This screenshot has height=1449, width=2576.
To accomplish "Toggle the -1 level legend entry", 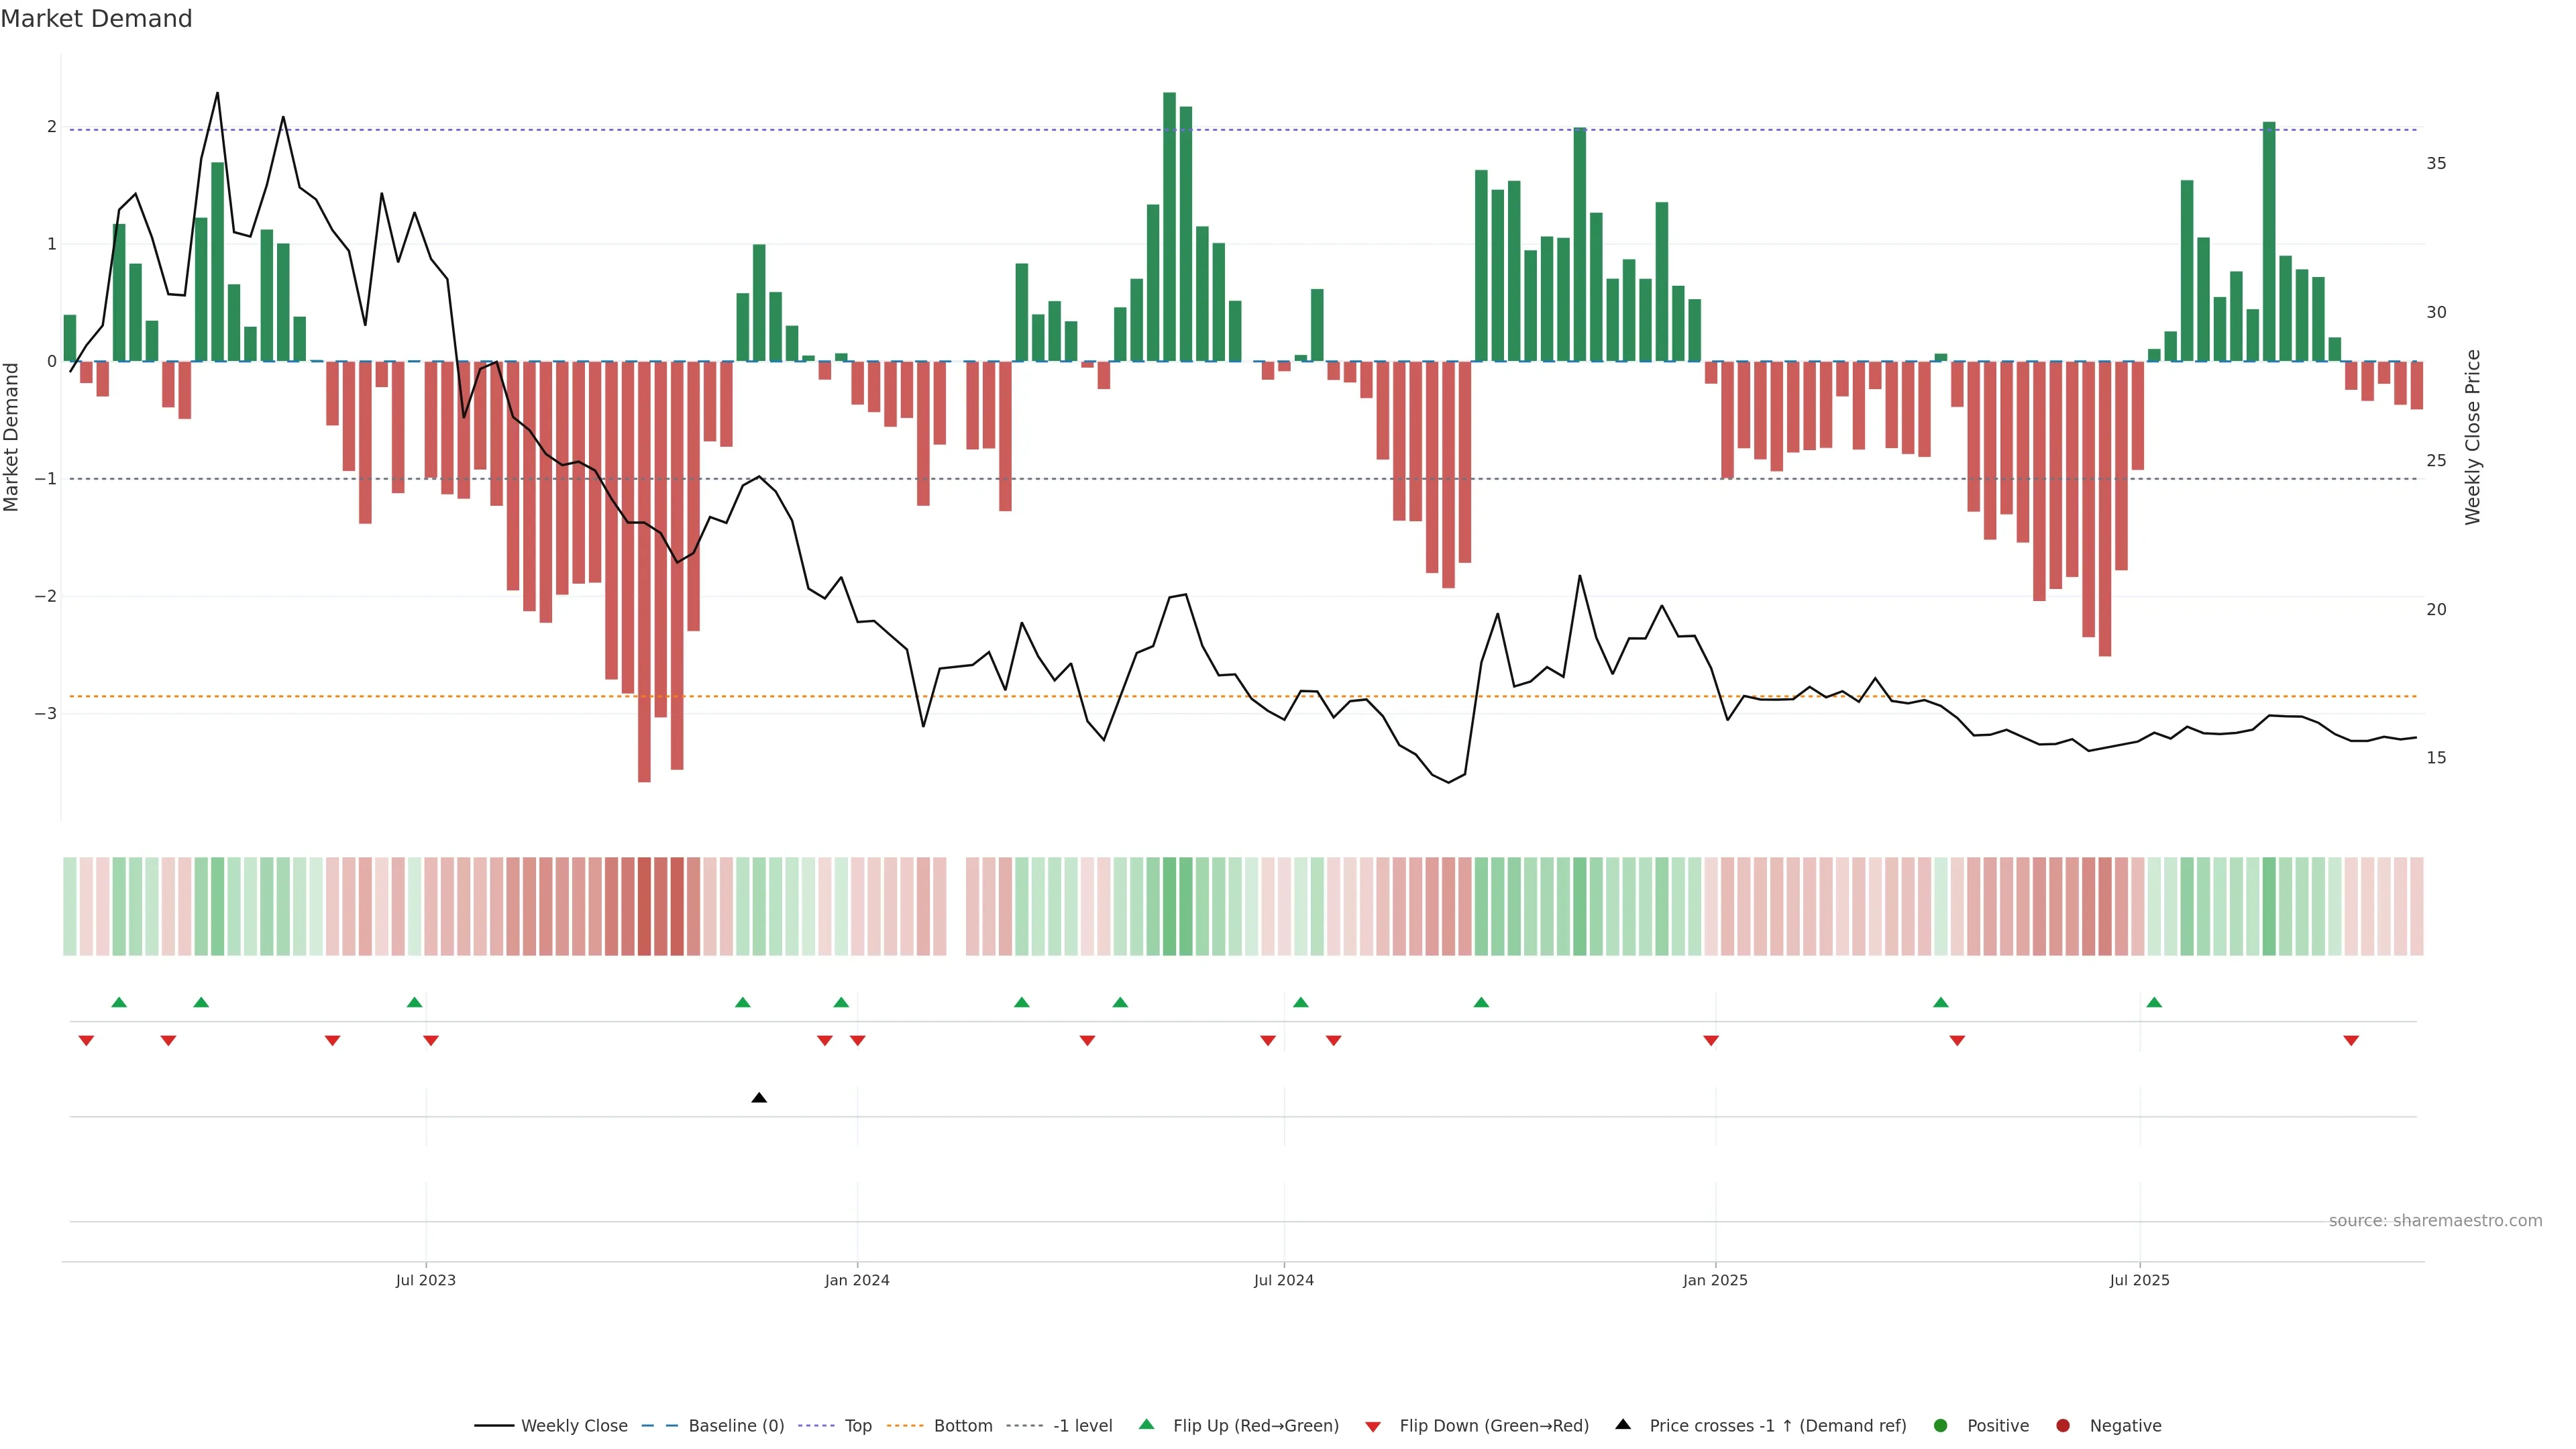I will point(1082,1425).
